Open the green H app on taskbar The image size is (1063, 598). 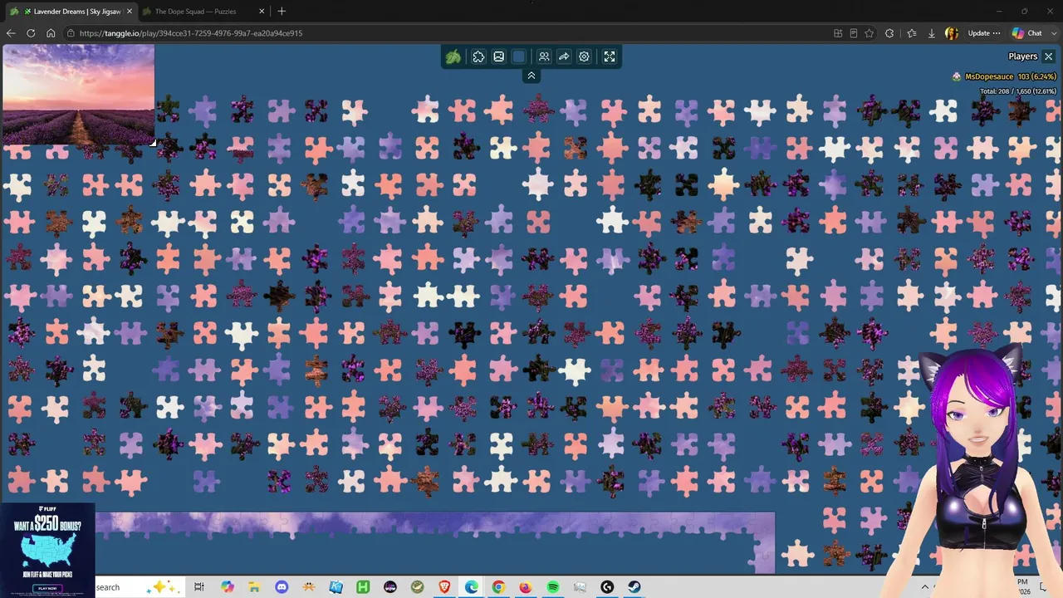(x=363, y=587)
